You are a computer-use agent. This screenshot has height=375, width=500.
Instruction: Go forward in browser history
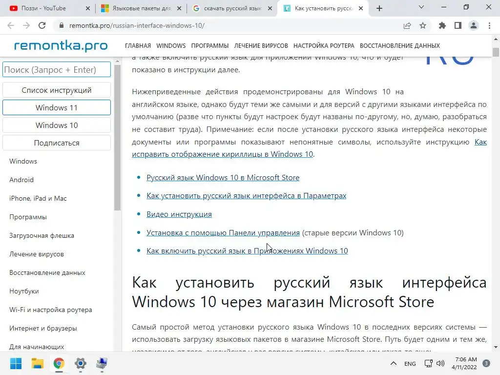[x=26, y=25]
